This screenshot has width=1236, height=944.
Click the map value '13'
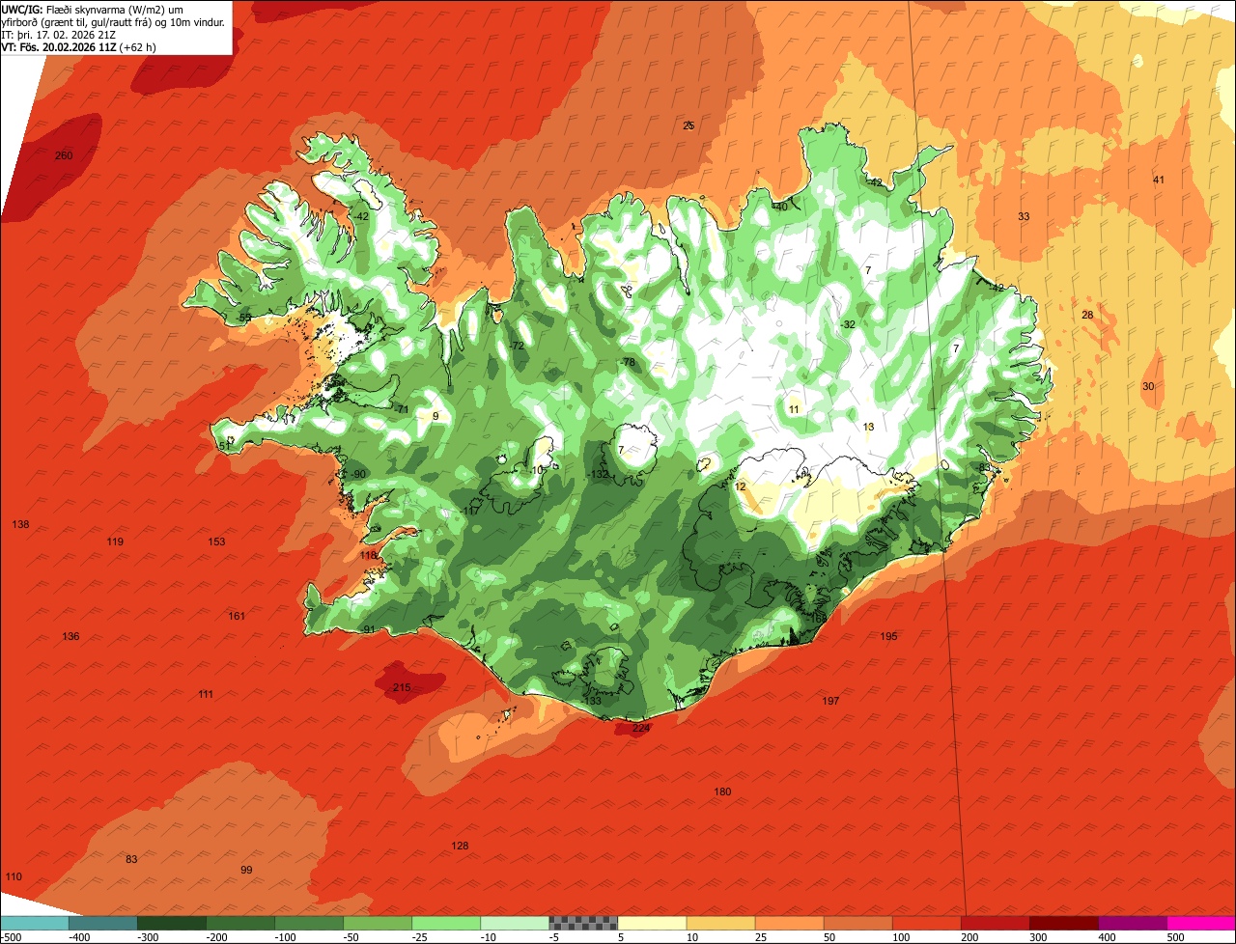pos(868,427)
